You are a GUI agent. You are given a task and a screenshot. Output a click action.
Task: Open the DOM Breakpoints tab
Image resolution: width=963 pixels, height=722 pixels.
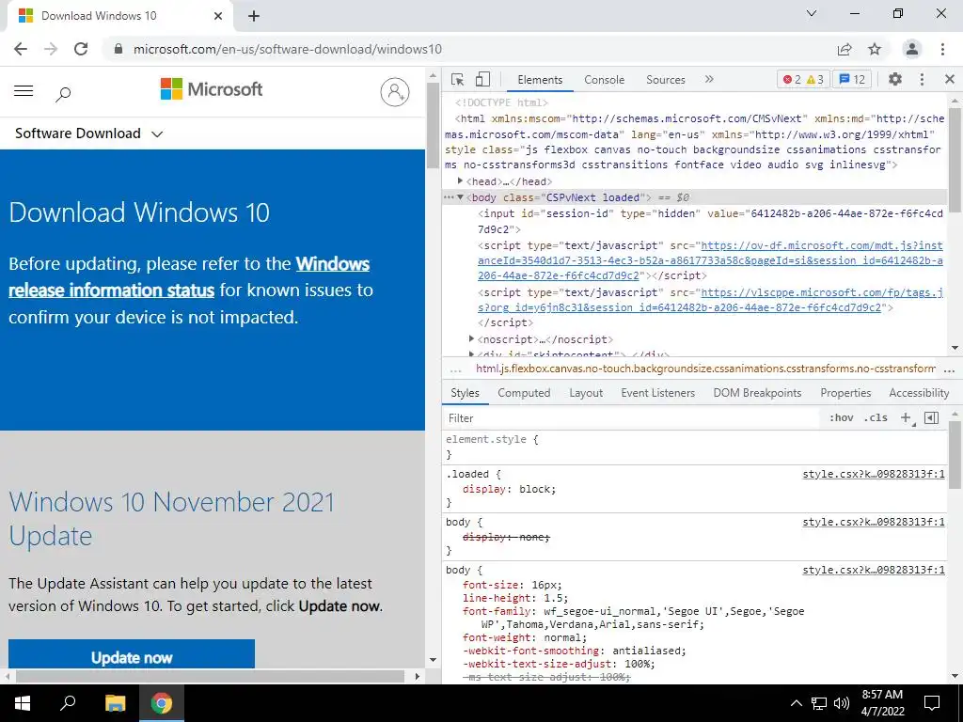click(757, 393)
